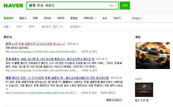Turn option retention off with 꺼짐
The image size is (173, 107).
[x=55, y=27]
